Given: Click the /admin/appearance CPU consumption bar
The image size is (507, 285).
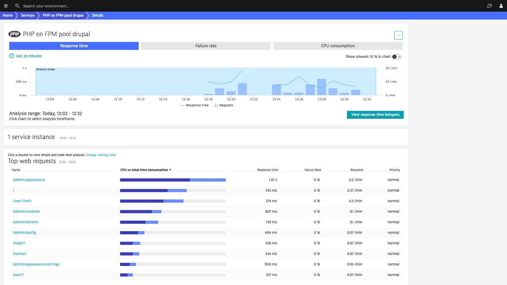Looking at the screenshot, I should click(x=173, y=180).
